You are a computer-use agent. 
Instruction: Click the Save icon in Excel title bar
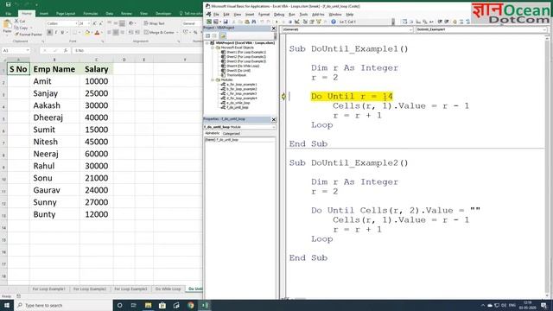(x=8, y=4)
